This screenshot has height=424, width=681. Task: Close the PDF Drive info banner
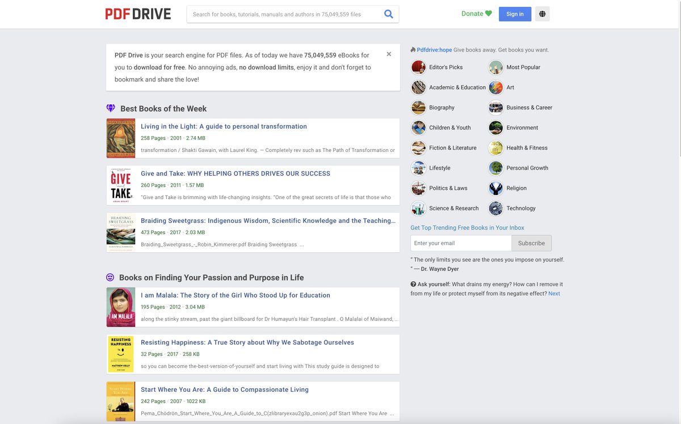pyautogui.click(x=389, y=54)
